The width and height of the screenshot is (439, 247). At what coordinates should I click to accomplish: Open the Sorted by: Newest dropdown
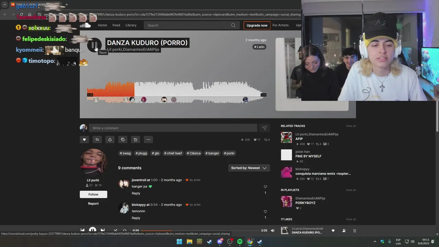[249, 168]
